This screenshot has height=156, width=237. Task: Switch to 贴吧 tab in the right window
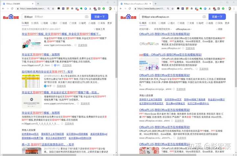click(x=200, y=23)
